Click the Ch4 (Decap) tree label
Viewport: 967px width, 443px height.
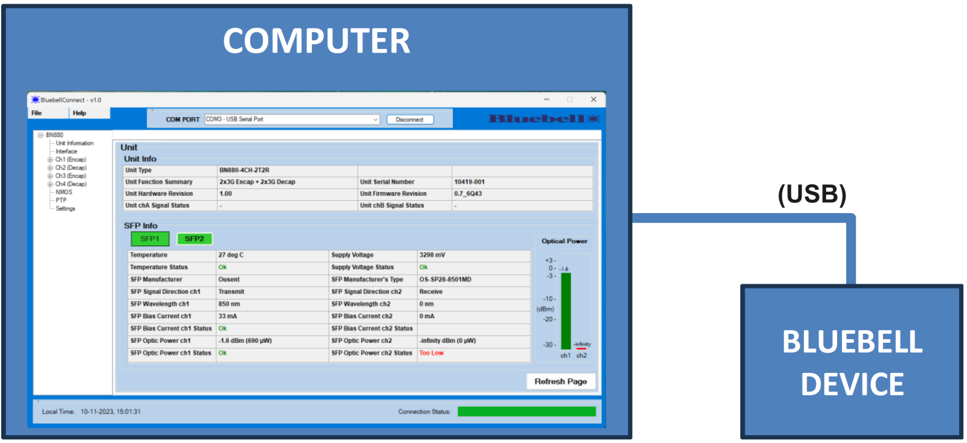pyautogui.click(x=71, y=184)
